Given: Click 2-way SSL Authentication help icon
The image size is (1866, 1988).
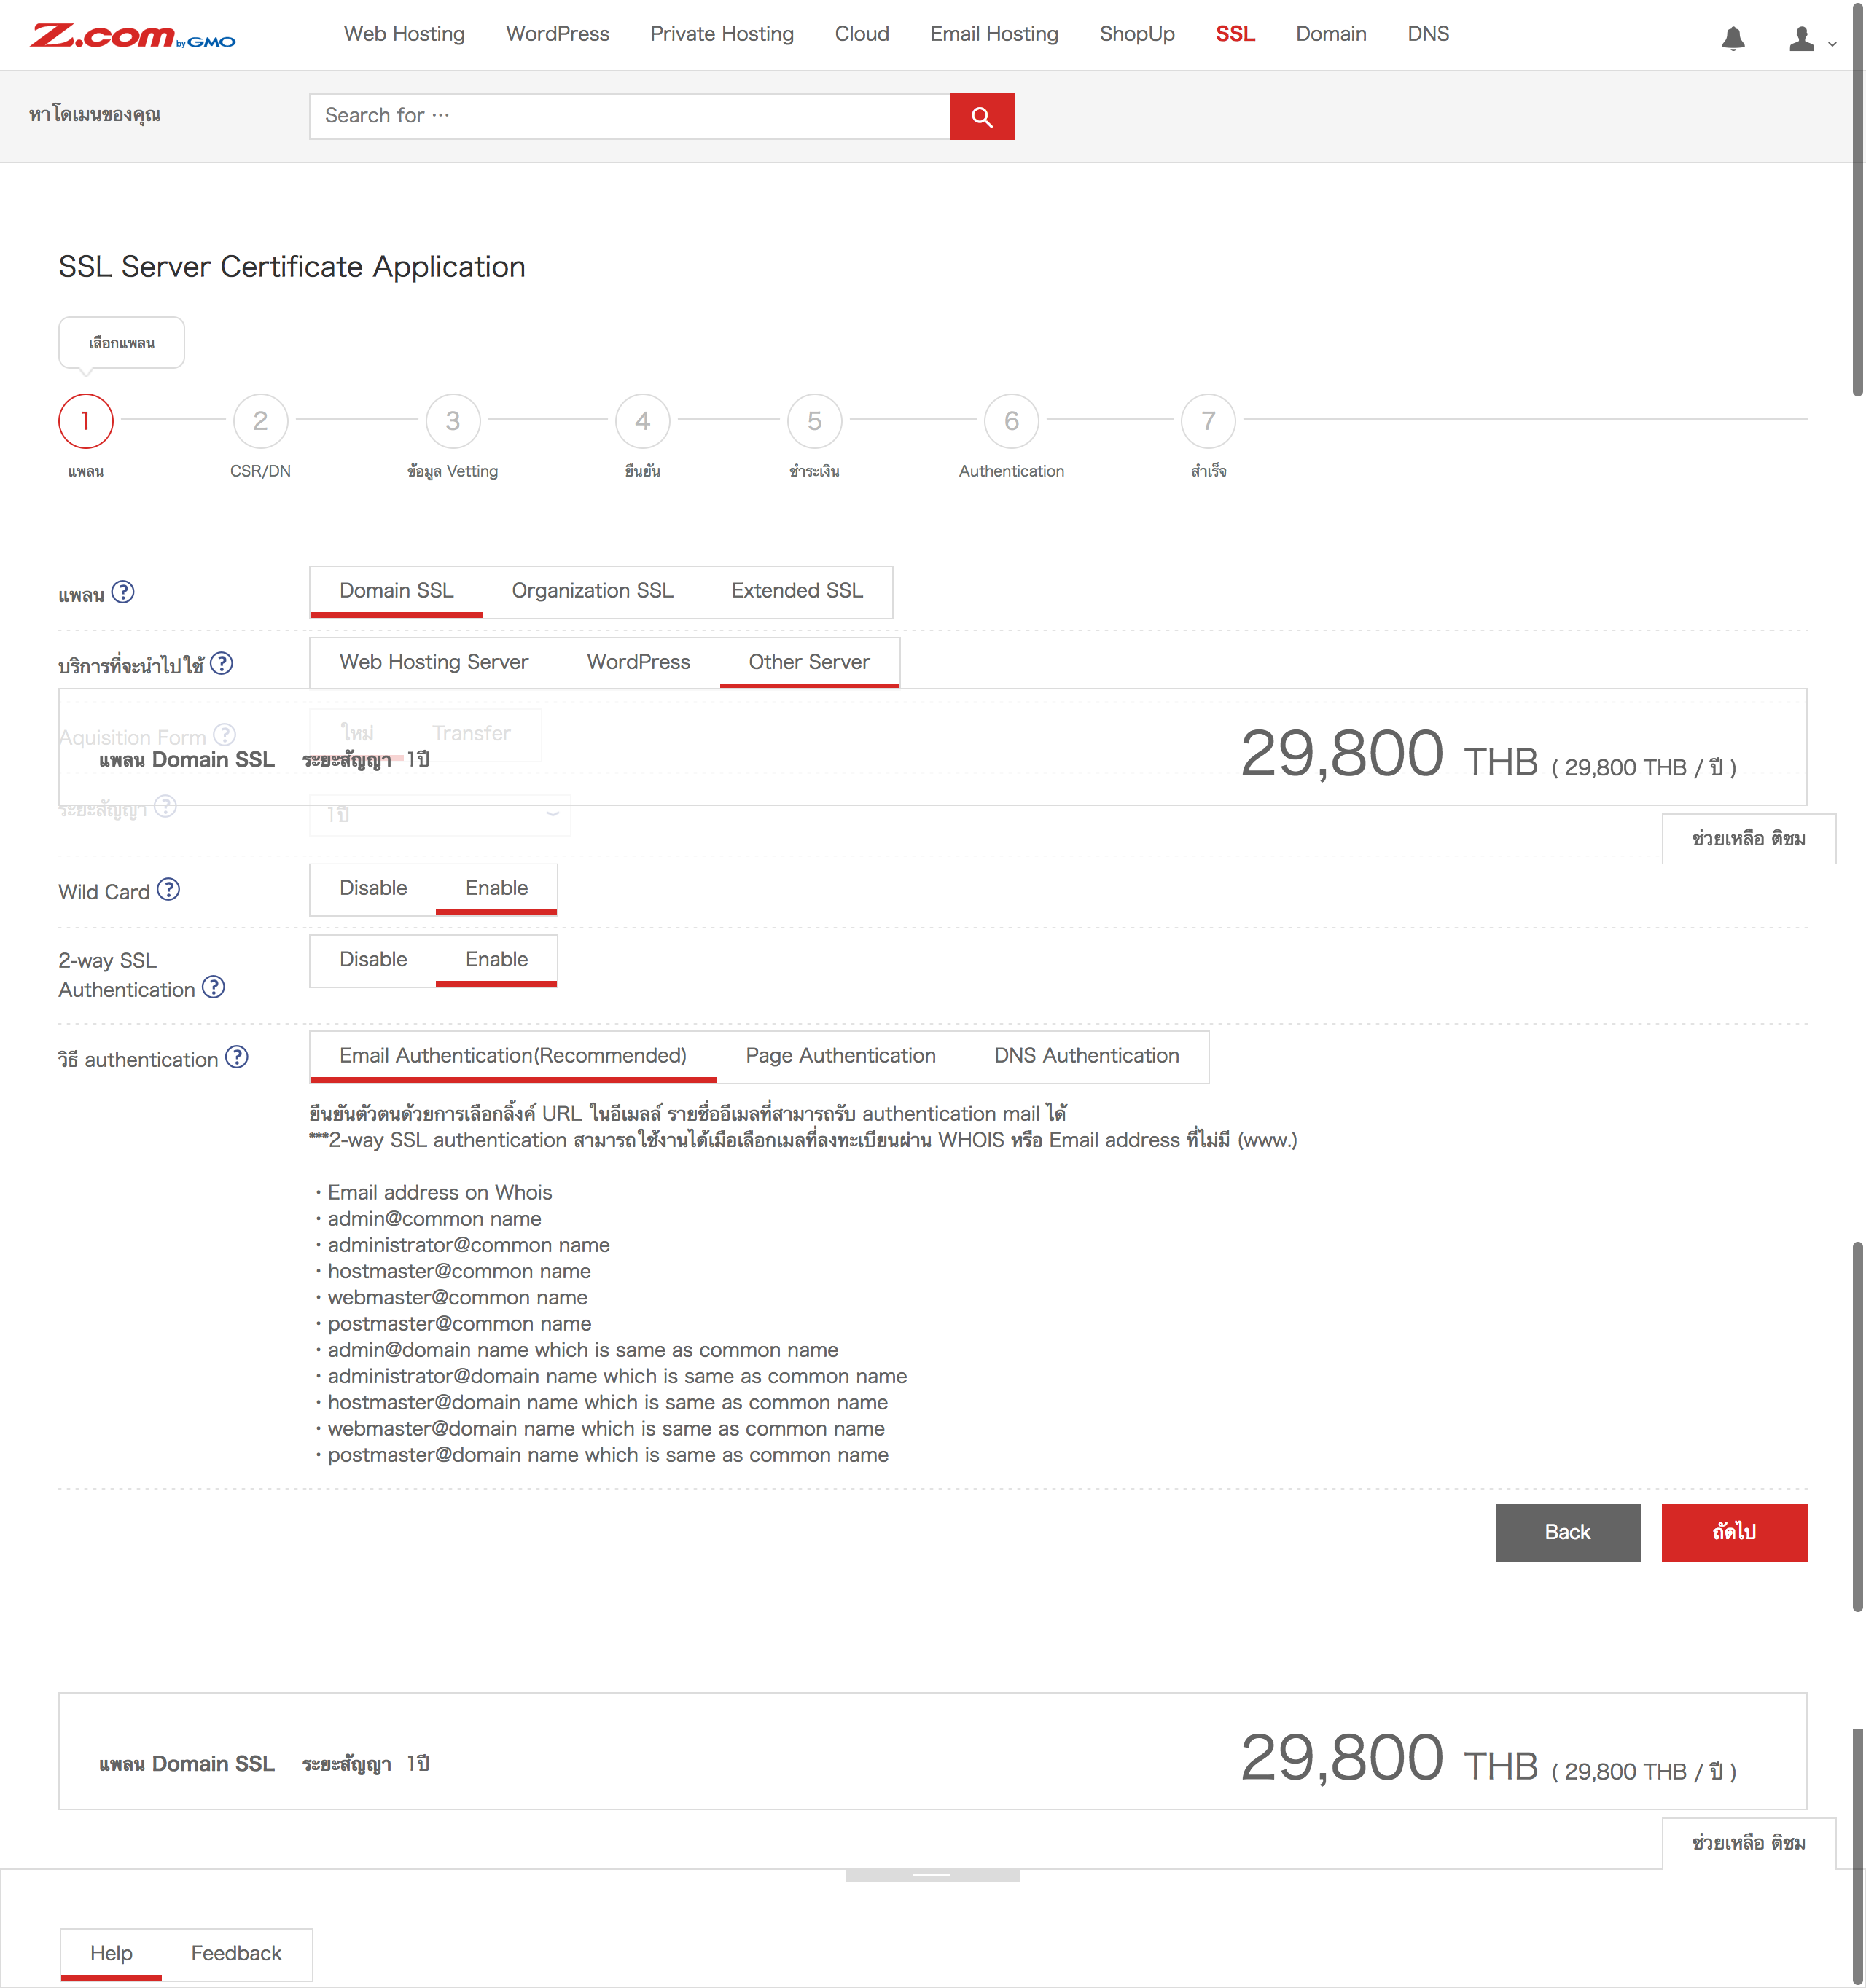Looking at the screenshot, I should [x=213, y=988].
